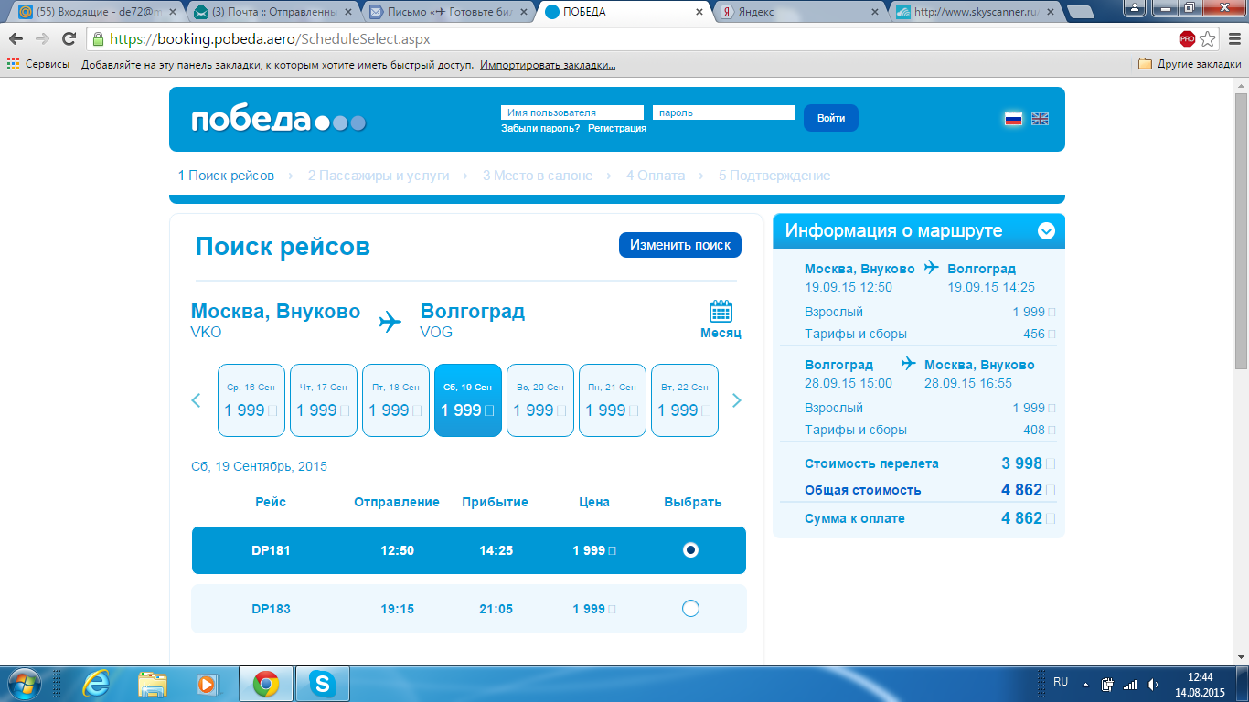Viewport: 1249px width, 702px height.
Task: Click the Общая стоимость label
Action: [863, 490]
